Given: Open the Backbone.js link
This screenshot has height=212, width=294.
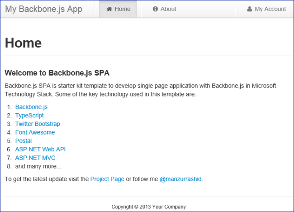Looking at the screenshot, I should pos(31,107).
